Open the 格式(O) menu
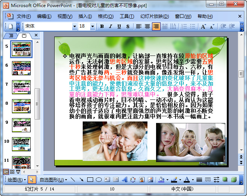The image size is (247, 196). (x=106, y=16)
